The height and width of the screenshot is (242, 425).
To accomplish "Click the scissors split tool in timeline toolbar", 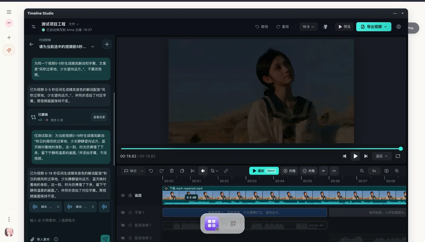I will pos(192,171).
